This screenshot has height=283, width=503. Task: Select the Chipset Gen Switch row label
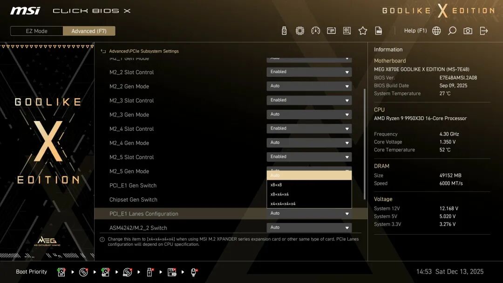pos(133,200)
